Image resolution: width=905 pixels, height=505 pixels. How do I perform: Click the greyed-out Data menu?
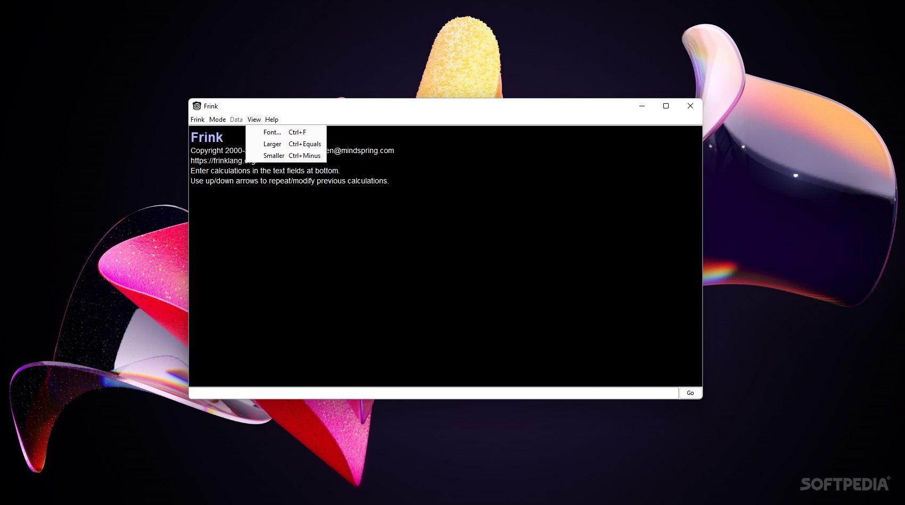pyautogui.click(x=236, y=120)
